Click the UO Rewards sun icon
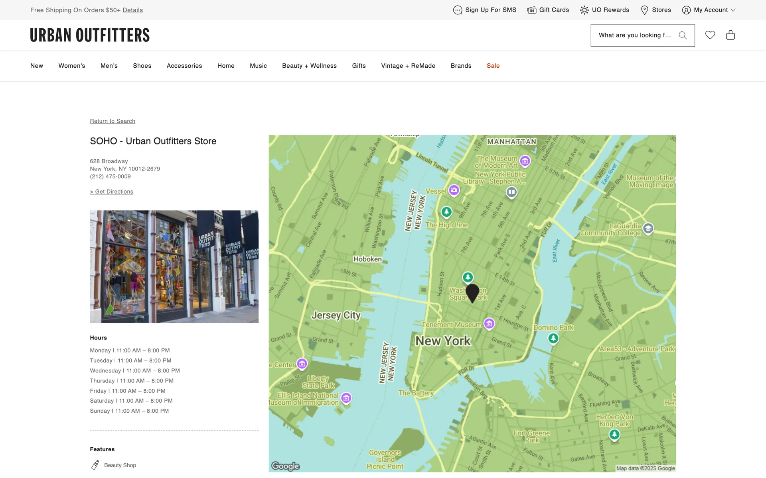Screen dimensions: 766x478 point(584,10)
